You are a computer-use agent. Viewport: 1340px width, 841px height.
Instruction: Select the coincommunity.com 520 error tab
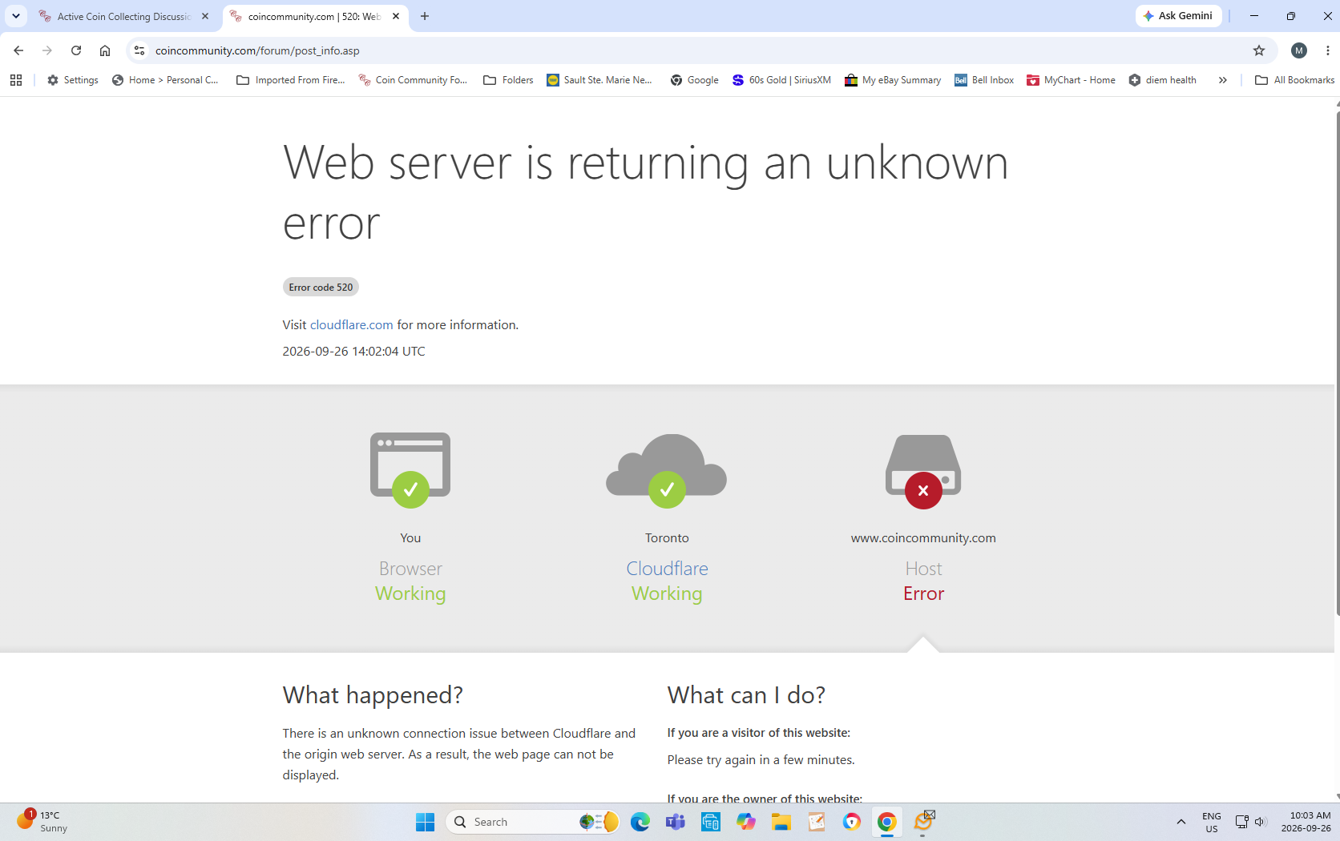(x=315, y=16)
